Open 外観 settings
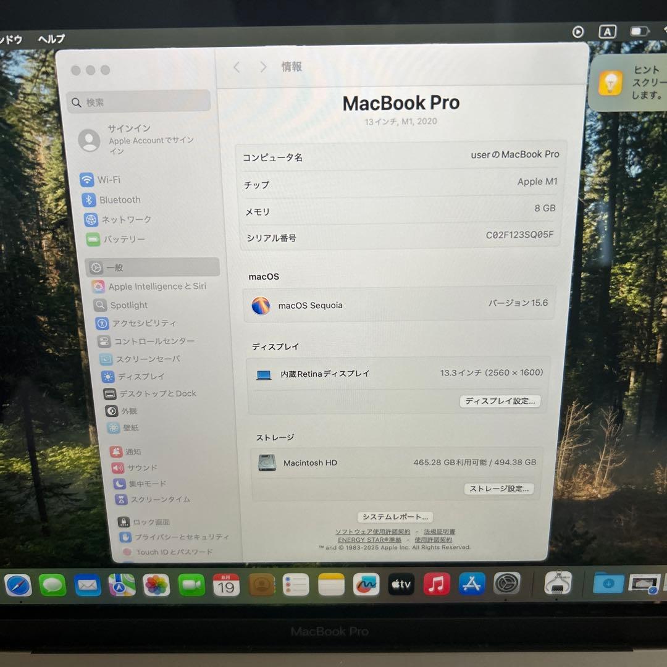Viewport: 667px width, 667px height. point(121,411)
